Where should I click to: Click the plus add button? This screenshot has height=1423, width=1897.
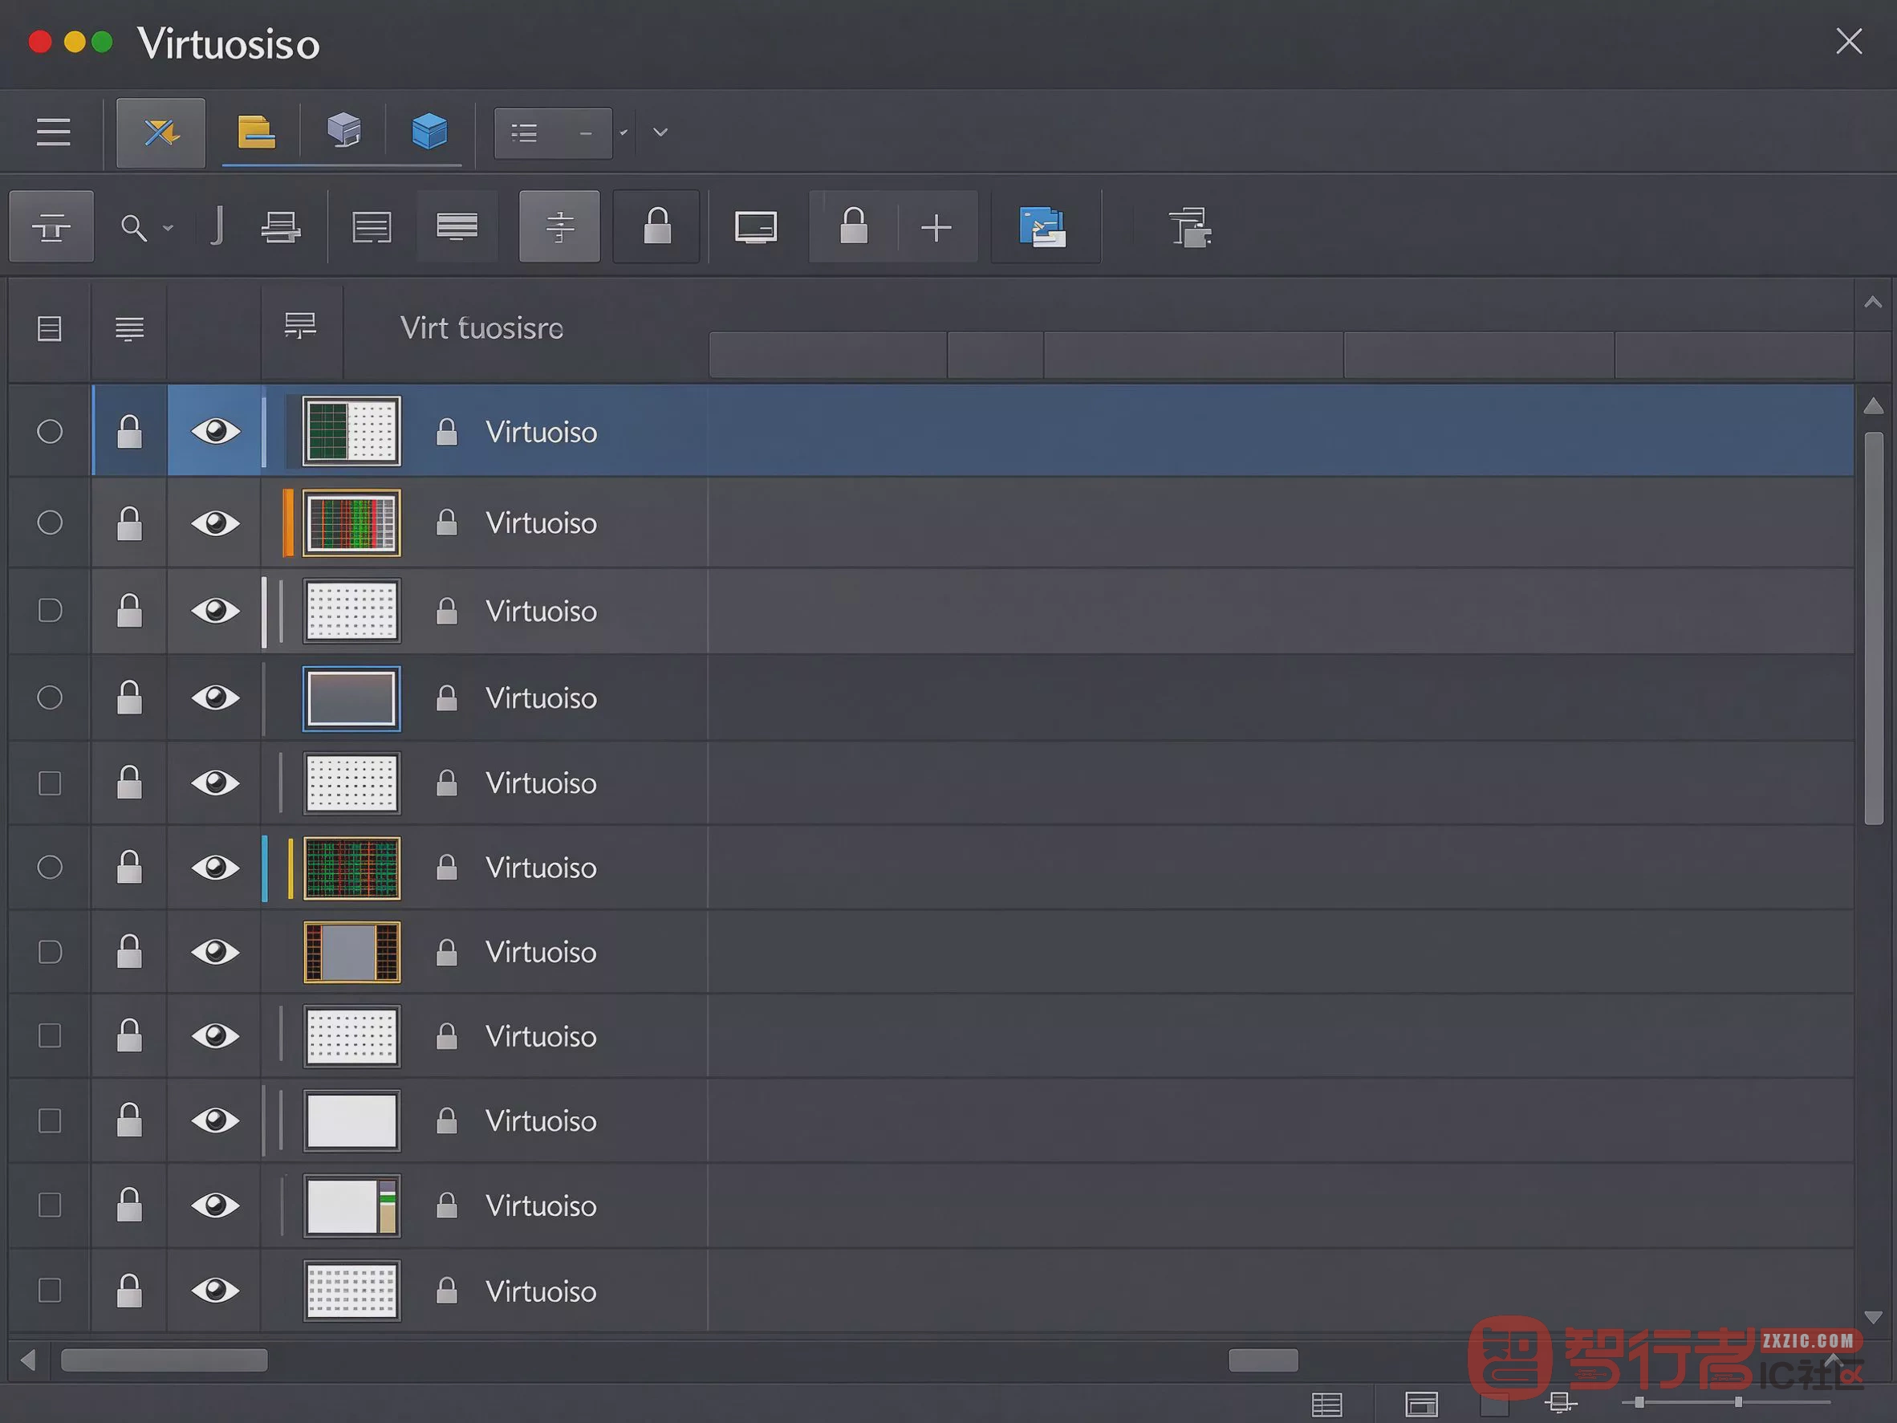coord(936,227)
